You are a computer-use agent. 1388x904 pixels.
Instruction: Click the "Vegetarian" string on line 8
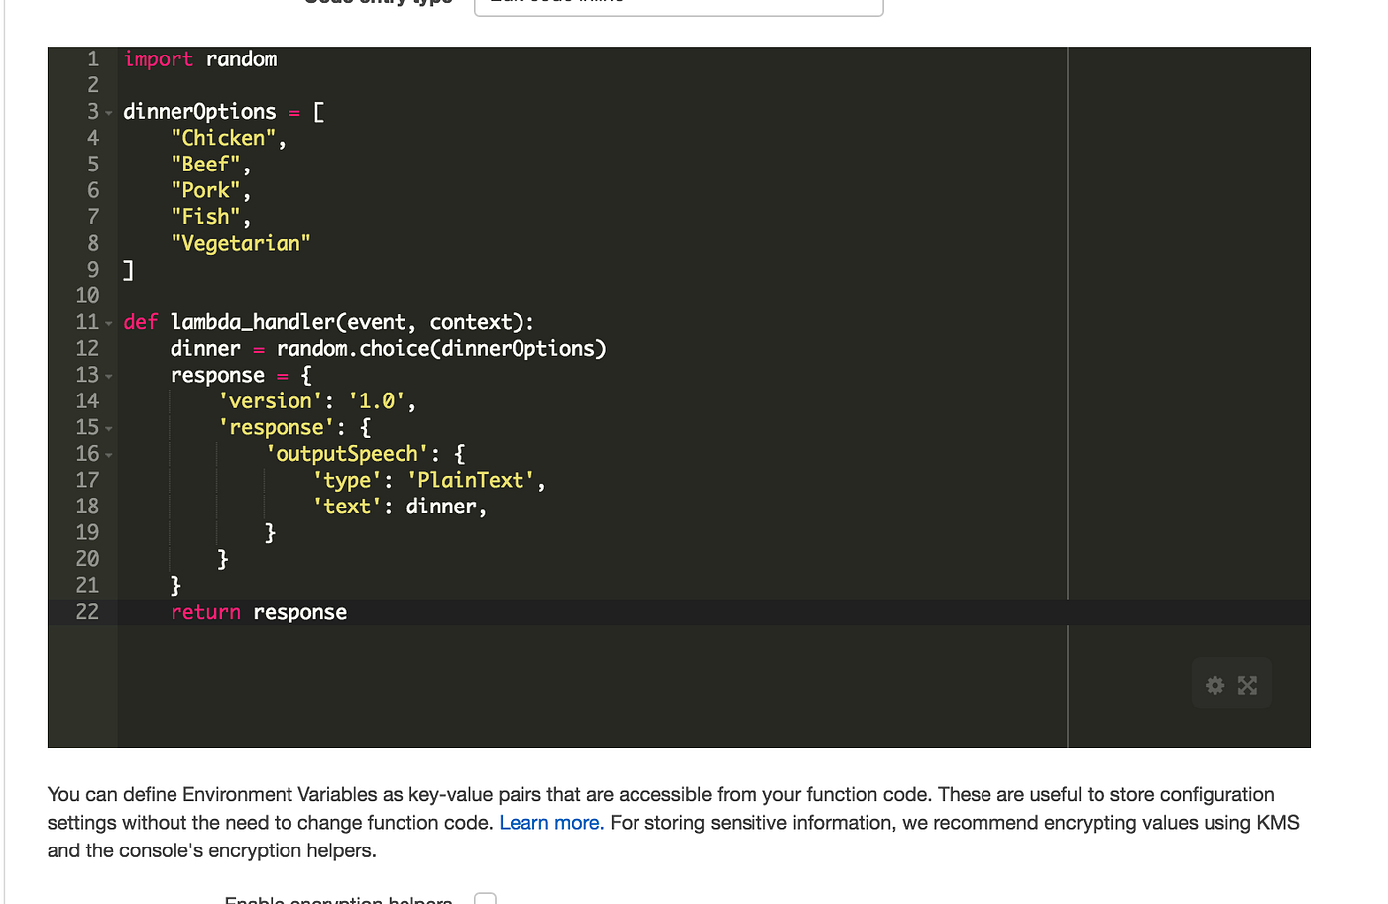pos(241,243)
